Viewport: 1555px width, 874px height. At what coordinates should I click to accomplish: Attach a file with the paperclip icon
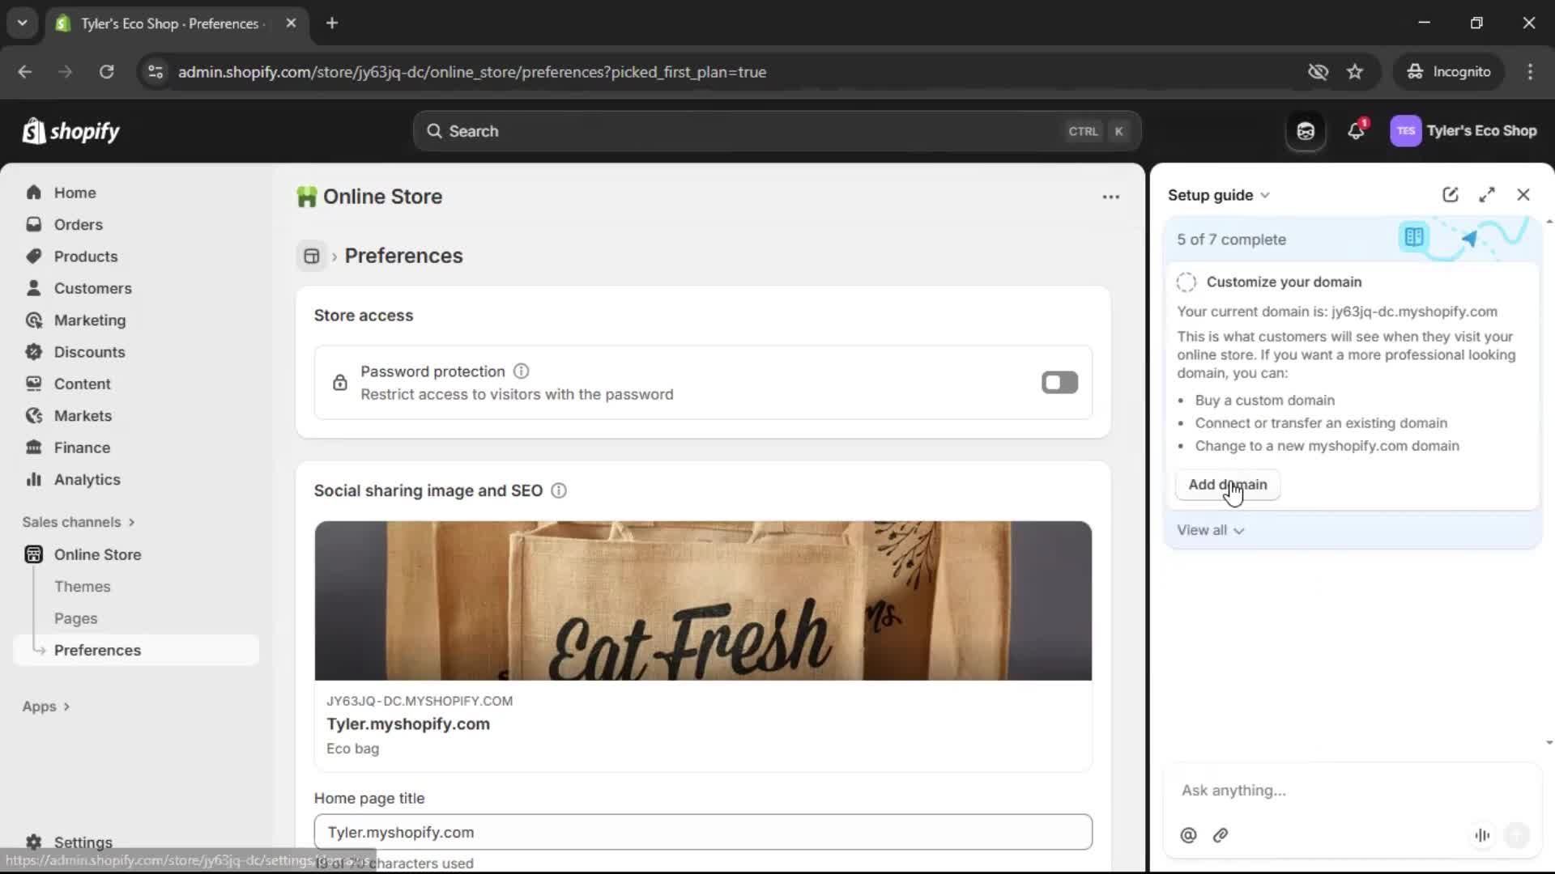[x=1221, y=836]
